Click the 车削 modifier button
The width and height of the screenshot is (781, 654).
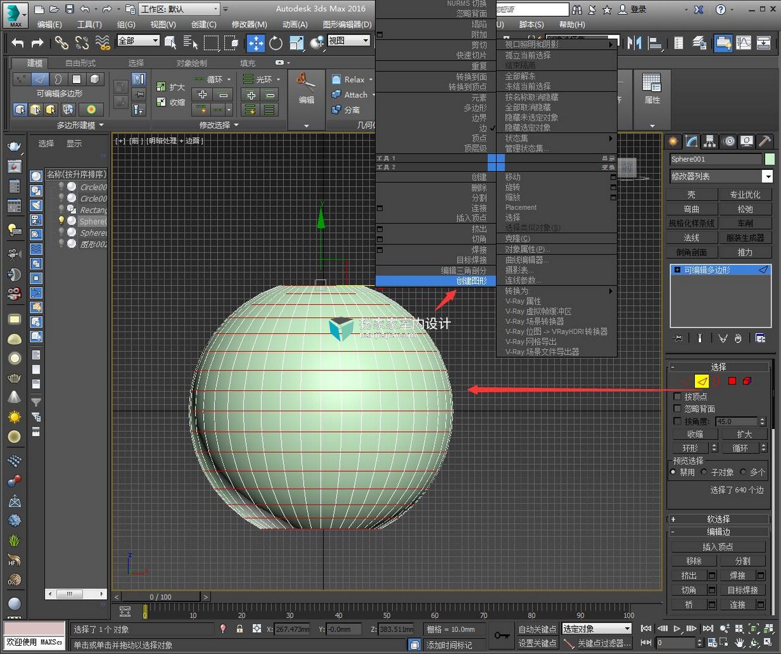(x=745, y=224)
